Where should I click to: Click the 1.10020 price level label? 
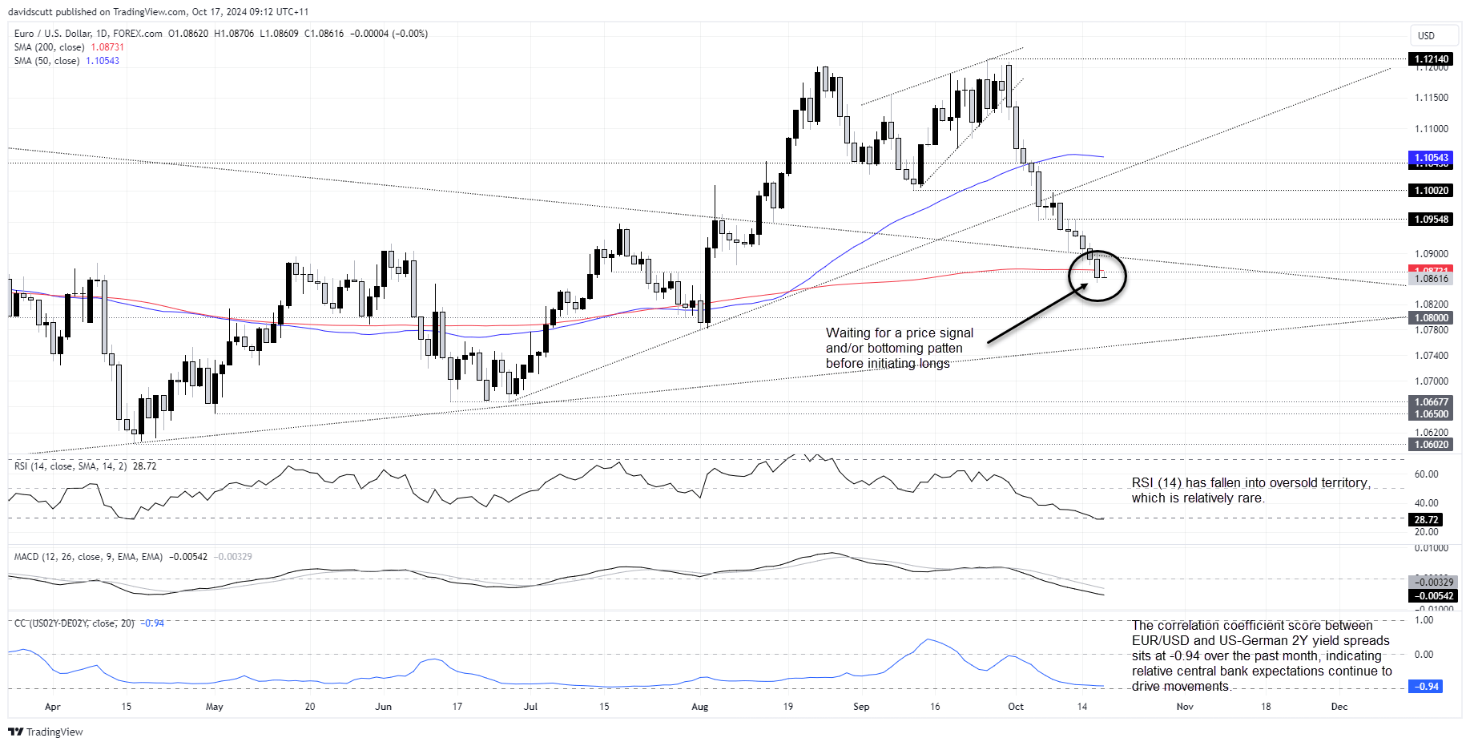tap(1431, 191)
